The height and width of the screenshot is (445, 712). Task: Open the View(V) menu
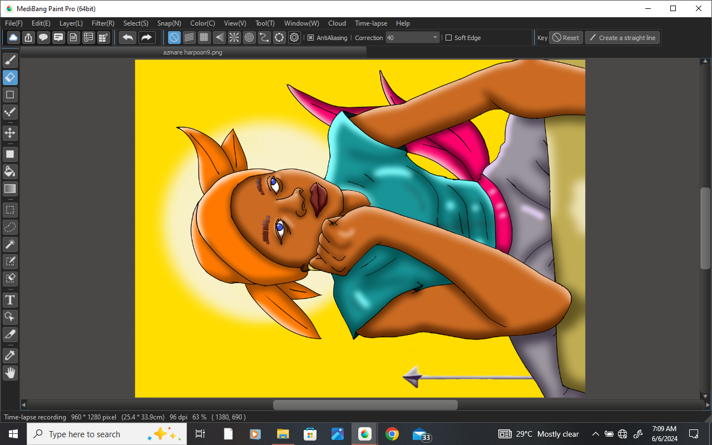pyautogui.click(x=235, y=23)
